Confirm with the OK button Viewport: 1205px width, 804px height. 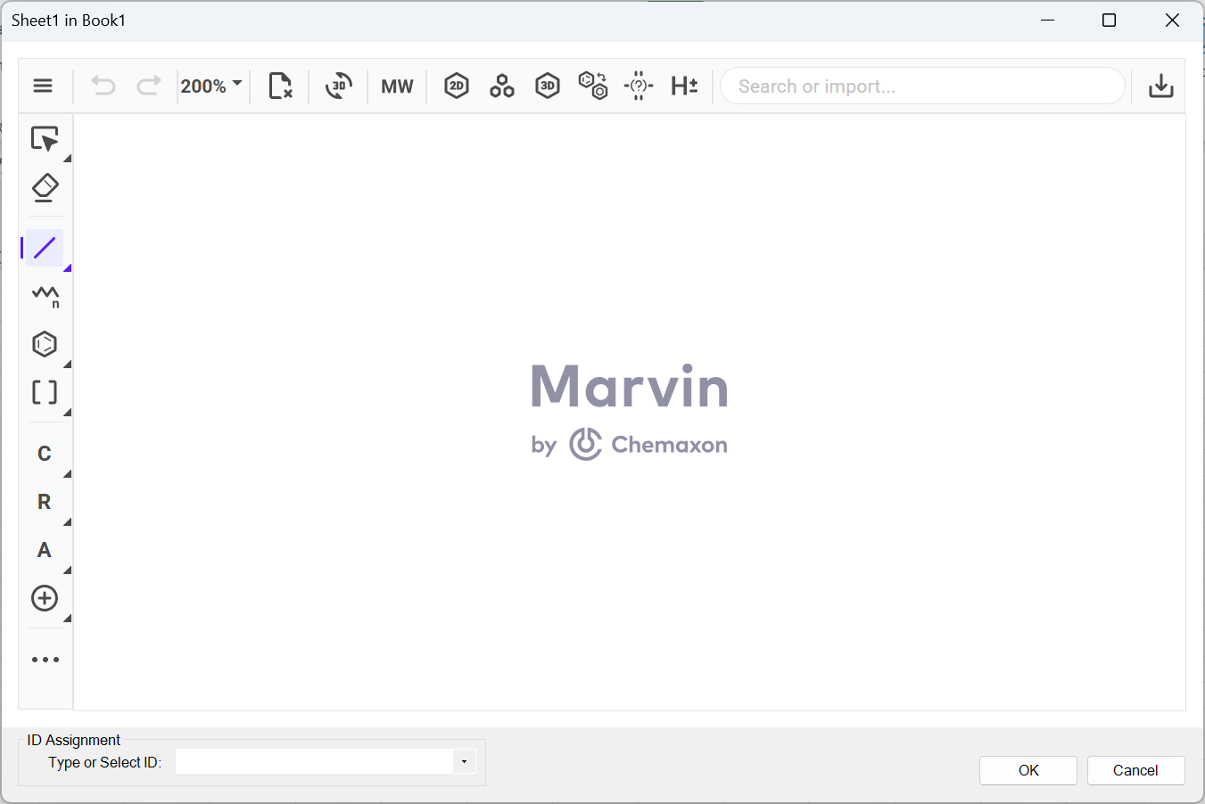(x=1028, y=770)
